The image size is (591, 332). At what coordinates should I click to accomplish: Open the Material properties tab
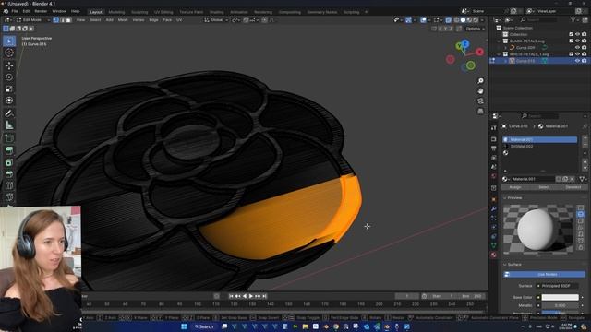coord(494,255)
